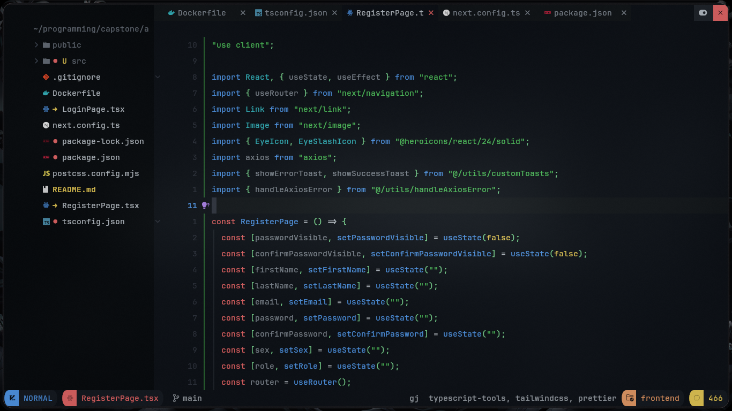Click the "use client" line

tap(243, 45)
